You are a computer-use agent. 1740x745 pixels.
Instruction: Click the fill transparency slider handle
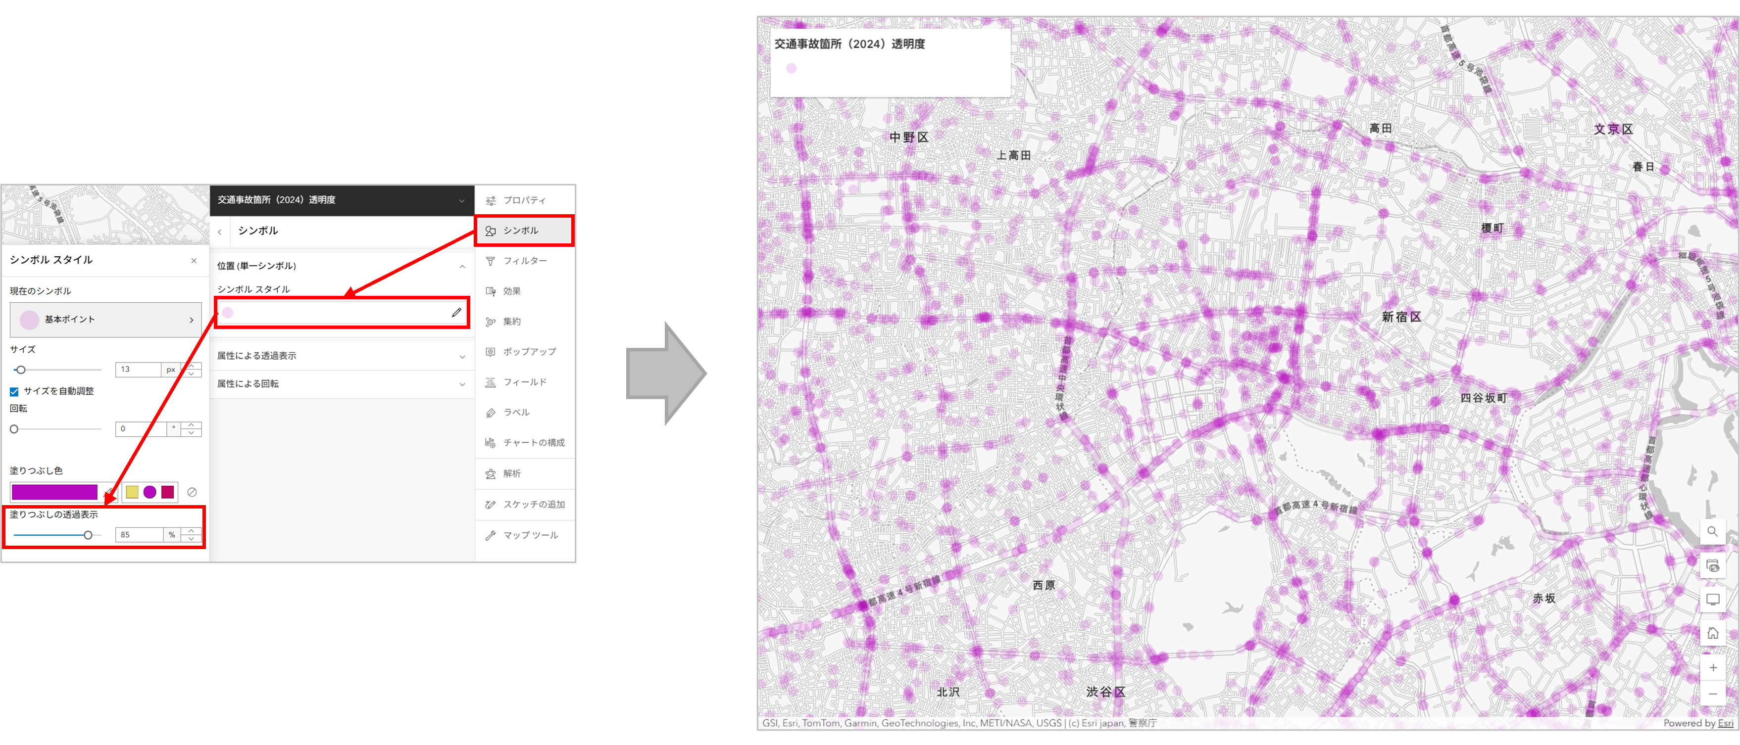click(x=88, y=535)
